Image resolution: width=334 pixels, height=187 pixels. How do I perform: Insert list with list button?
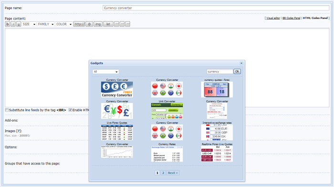(x=108, y=24)
